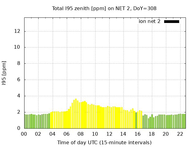Viewport: 196px width, 147px height.
Task: Click the vertical "I95 [ppm]" axis label
Action: (4, 73)
